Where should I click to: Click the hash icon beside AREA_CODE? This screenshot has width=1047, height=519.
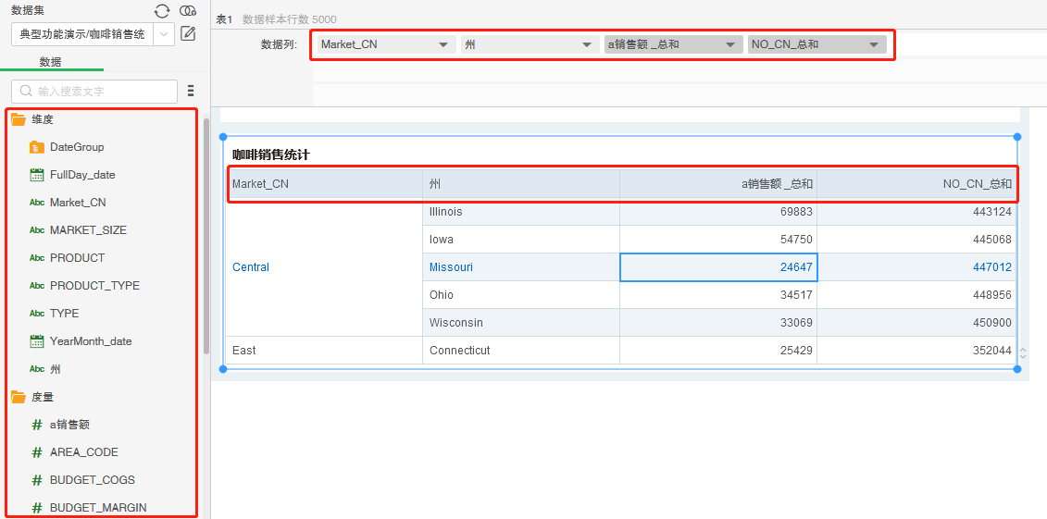pos(37,452)
